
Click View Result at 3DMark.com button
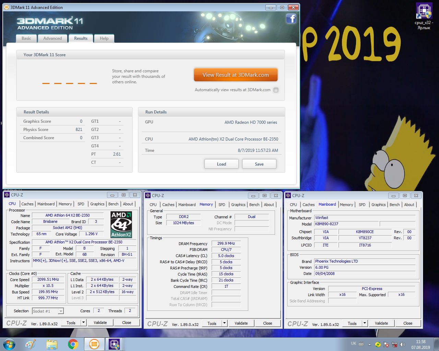236,75
